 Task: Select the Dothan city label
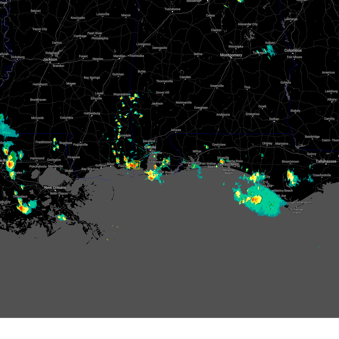point(274,119)
